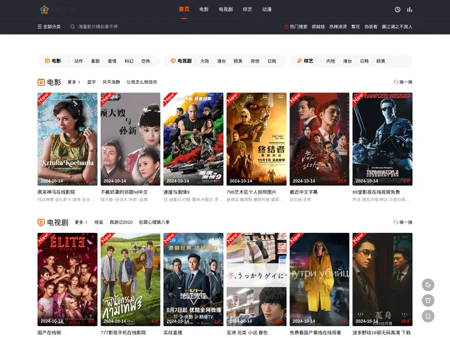Search hot keyword 伪装者
Image resolution: width=450 pixels, height=338 pixels.
click(x=371, y=26)
